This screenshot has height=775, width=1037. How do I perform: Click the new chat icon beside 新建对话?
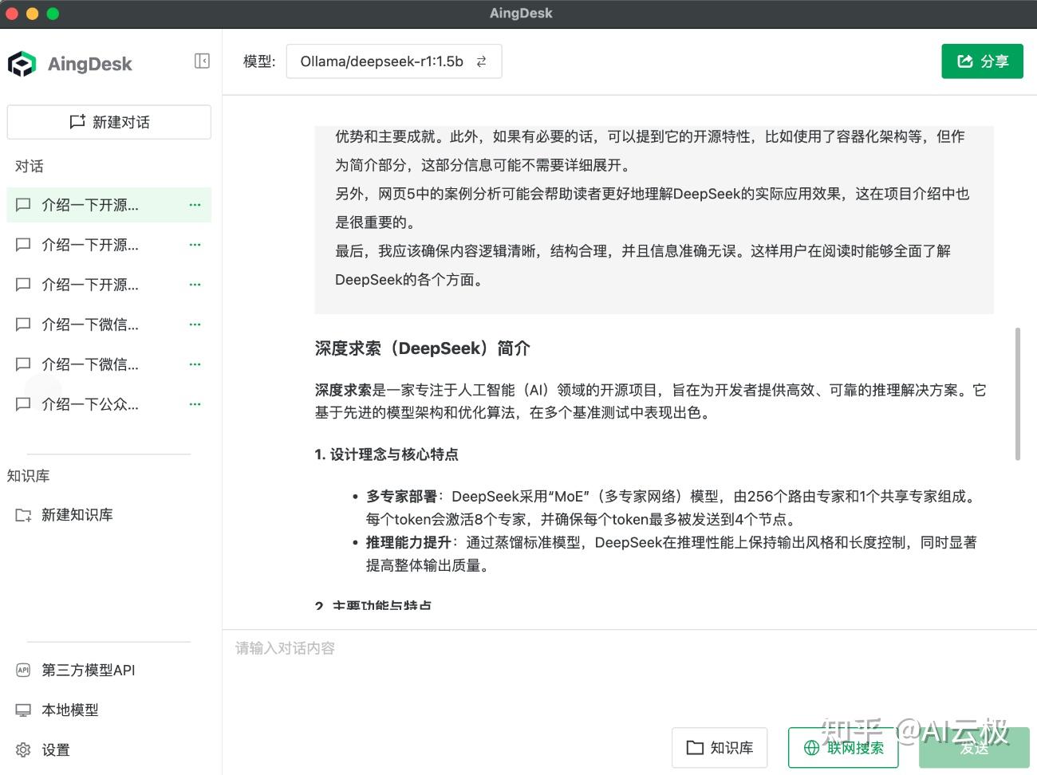point(77,121)
